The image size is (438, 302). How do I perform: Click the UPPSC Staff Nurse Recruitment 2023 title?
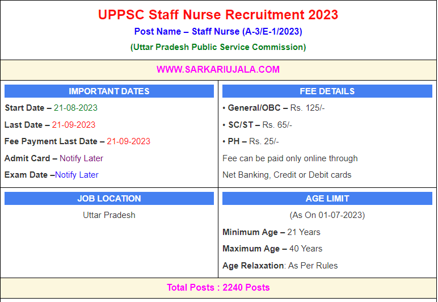point(218,15)
